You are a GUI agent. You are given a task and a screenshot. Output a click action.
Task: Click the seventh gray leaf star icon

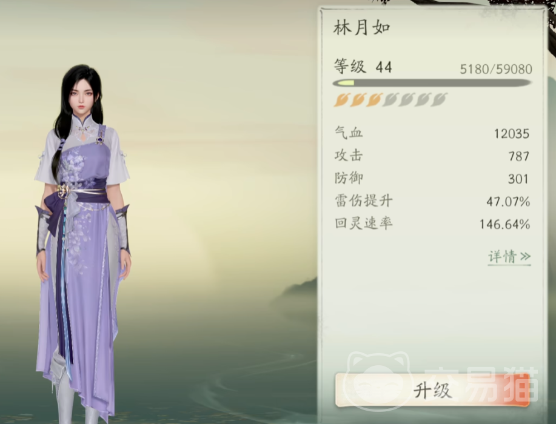point(440,100)
